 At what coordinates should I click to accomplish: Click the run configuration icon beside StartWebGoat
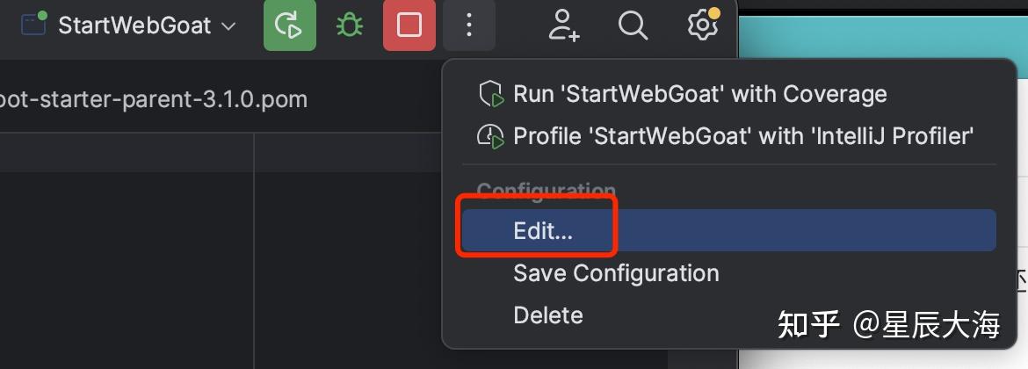click(33, 24)
